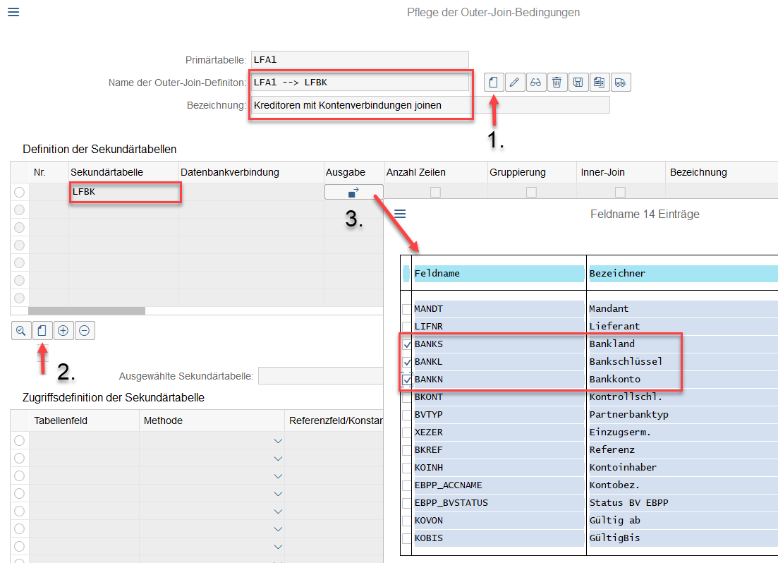
Task: Open the first Methode dropdown
Action: pyautogui.click(x=277, y=441)
